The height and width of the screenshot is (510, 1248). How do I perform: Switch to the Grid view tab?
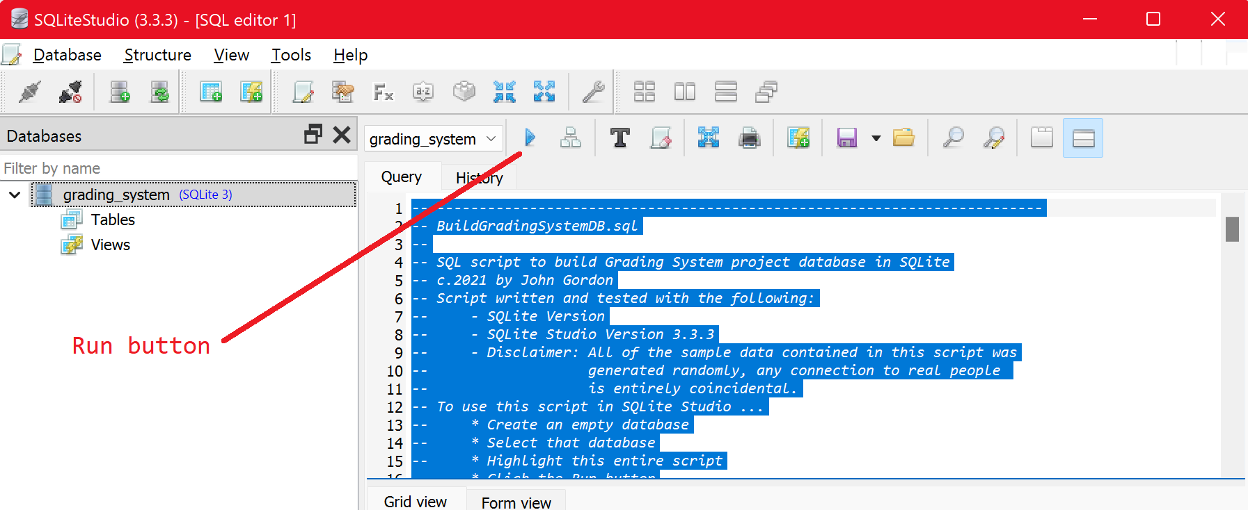point(416,501)
